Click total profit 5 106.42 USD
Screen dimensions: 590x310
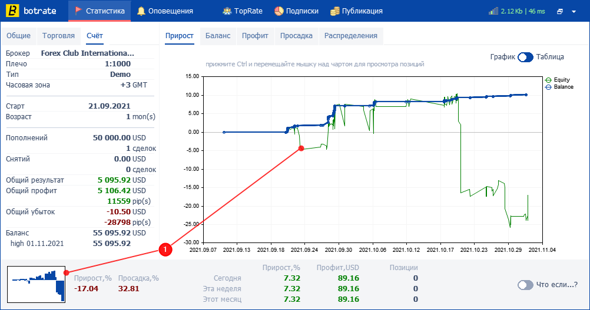121,191
